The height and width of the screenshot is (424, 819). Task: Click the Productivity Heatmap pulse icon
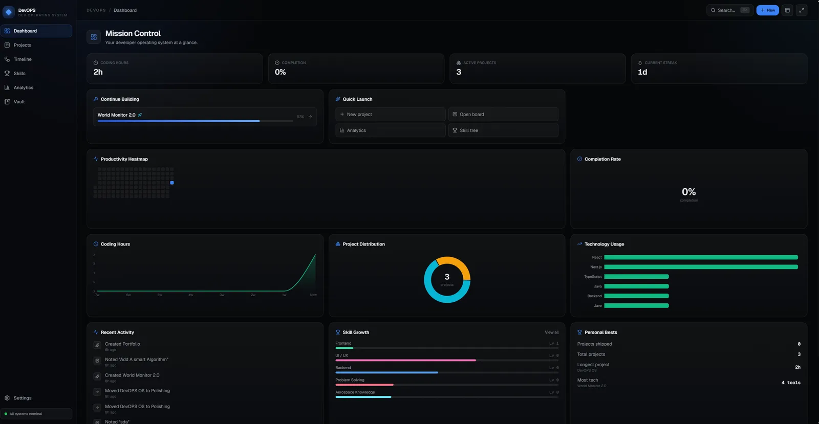click(x=96, y=159)
